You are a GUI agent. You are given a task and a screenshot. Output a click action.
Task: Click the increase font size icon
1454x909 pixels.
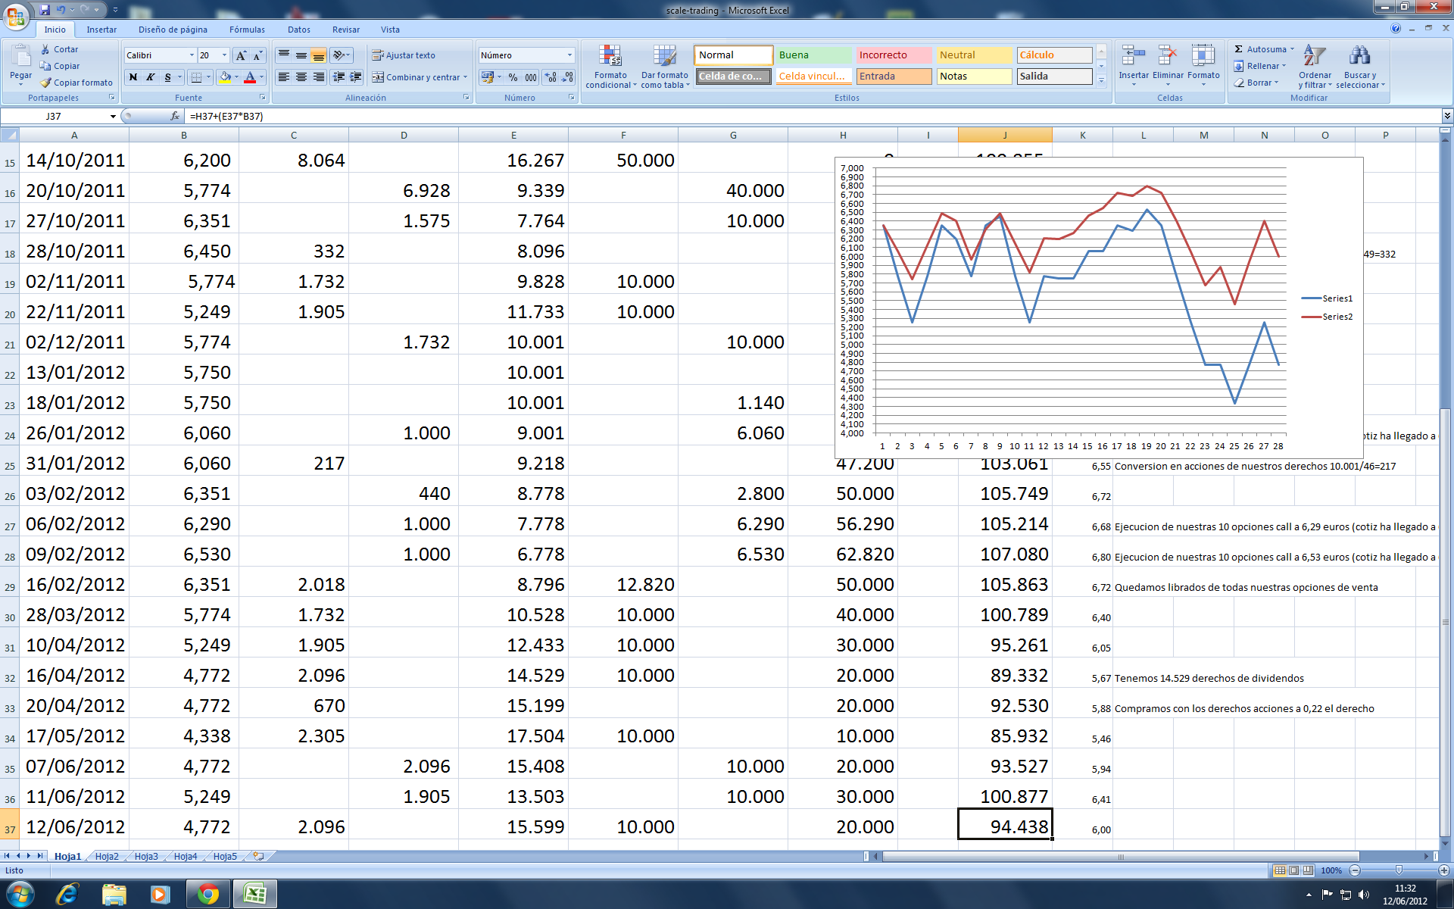(x=241, y=55)
